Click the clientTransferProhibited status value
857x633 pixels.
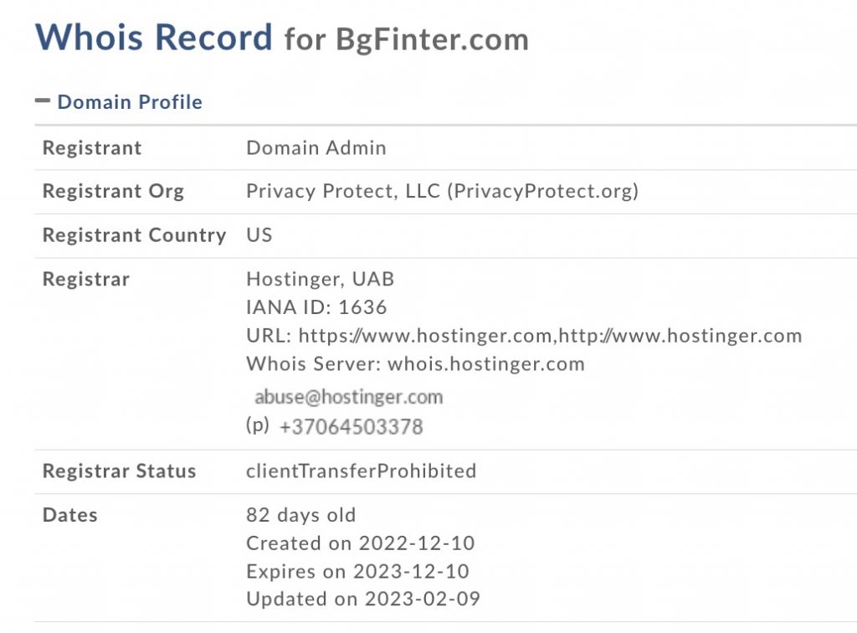[x=361, y=471]
